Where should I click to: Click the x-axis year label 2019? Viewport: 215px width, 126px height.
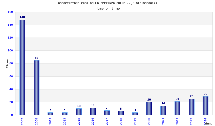[x=135, y=121]
